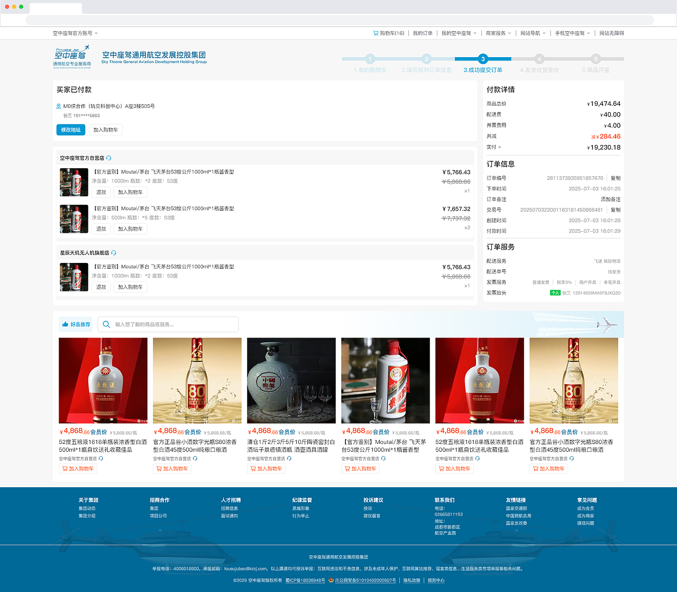The height and width of the screenshot is (592, 677).
Task: Click the discount amount ¥284.46
Action: click(606, 136)
